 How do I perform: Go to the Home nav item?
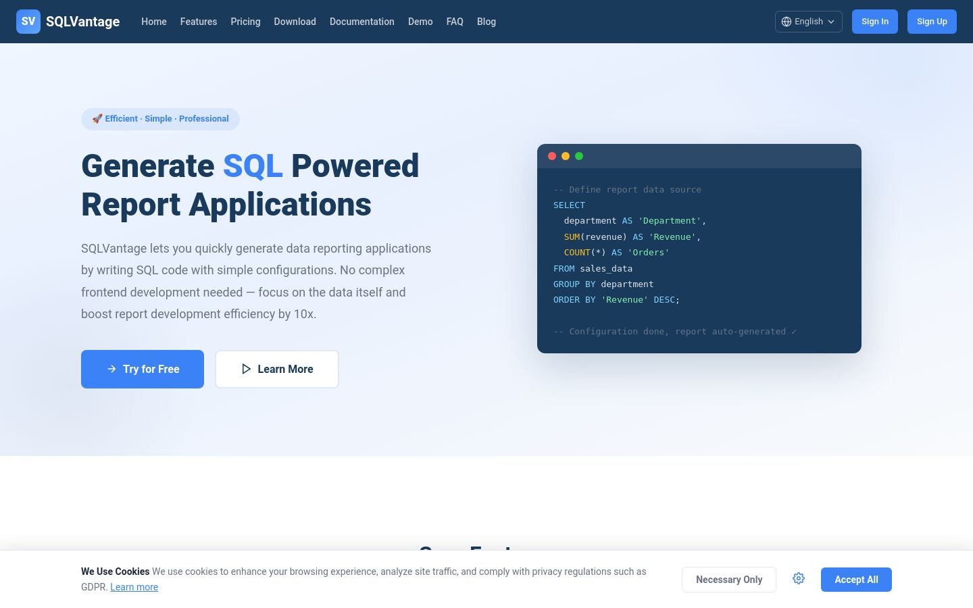pos(154,22)
